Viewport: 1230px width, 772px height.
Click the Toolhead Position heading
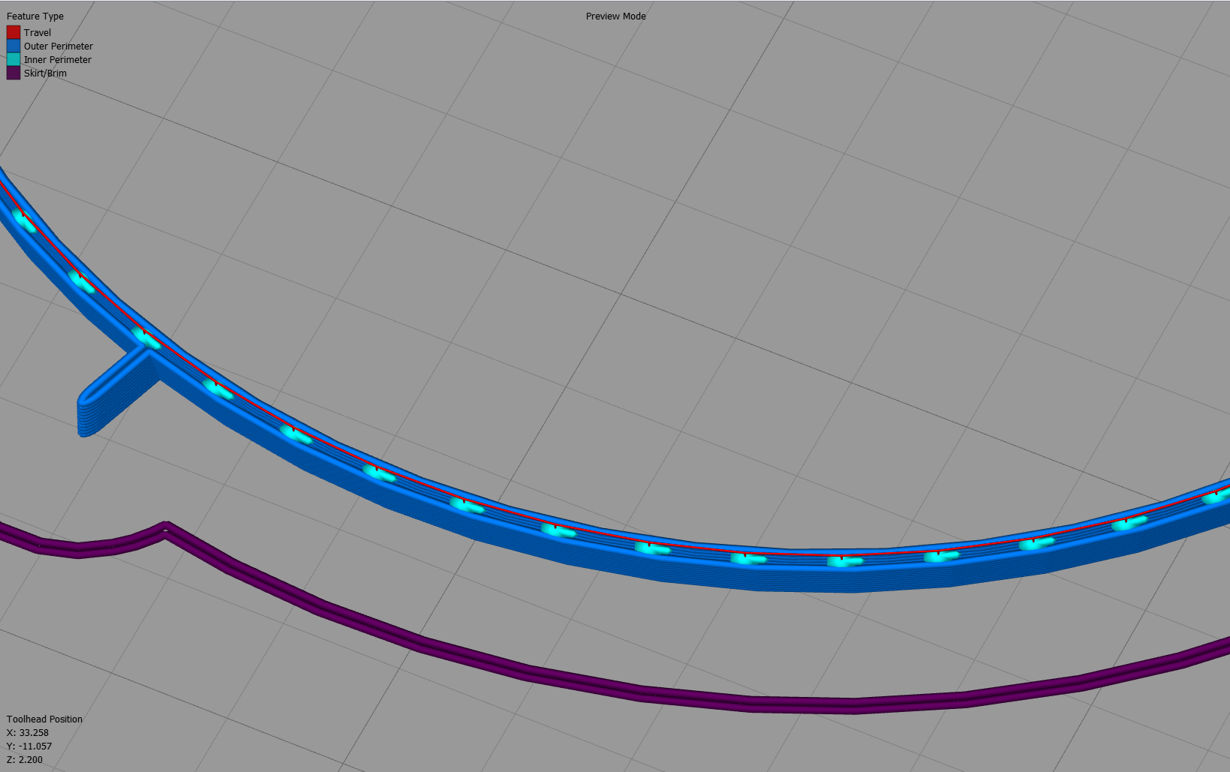coord(45,719)
